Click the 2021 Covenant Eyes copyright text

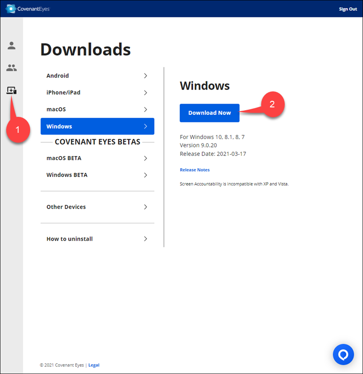coord(62,365)
